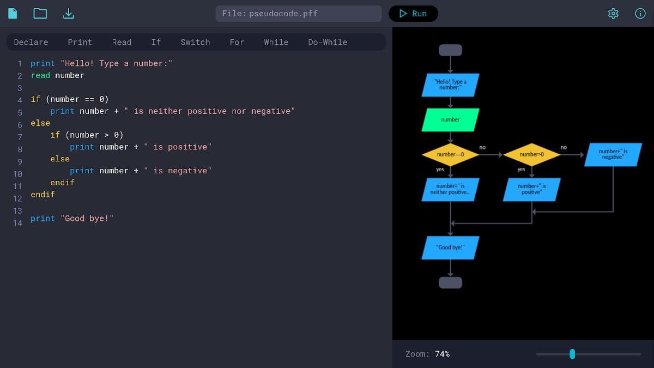This screenshot has width=654, height=368.
Task: Open a file with the folder icon
Action: (40, 14)
